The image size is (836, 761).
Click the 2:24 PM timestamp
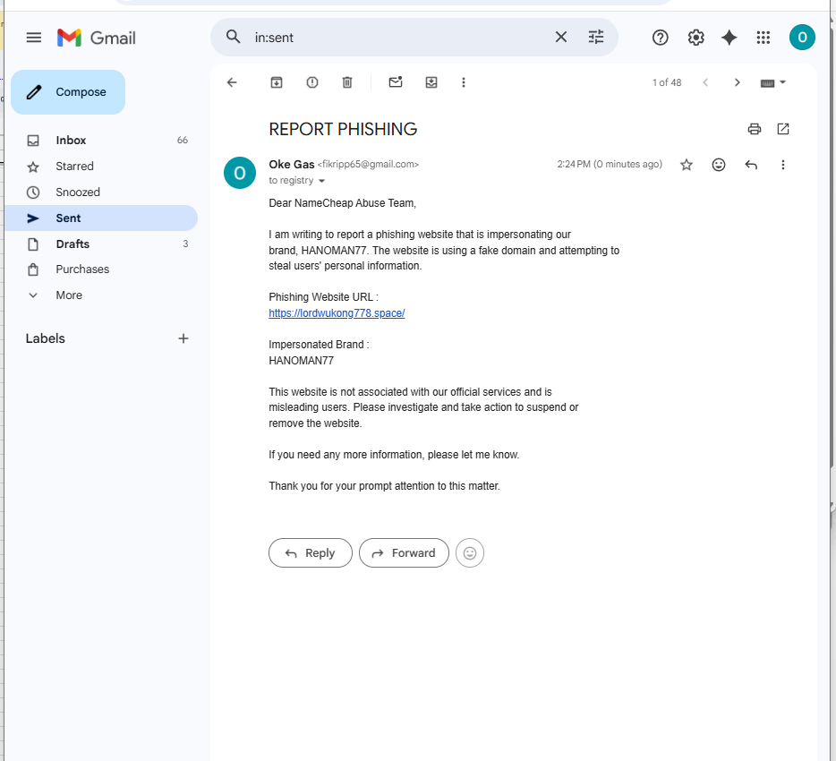click(x=610, y=164)
